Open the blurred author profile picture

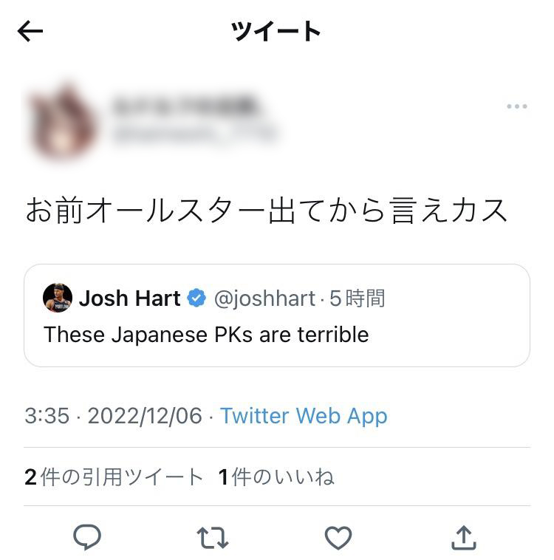coord(63,120)
